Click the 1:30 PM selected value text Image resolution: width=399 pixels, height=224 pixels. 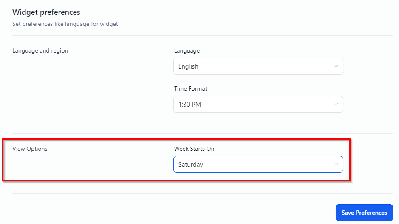pyautogui.click(x=190, y=104)
